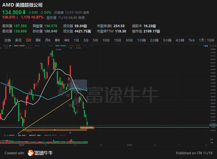Toggle the cyan MA57 152.943 label

[x=61, y=46]
